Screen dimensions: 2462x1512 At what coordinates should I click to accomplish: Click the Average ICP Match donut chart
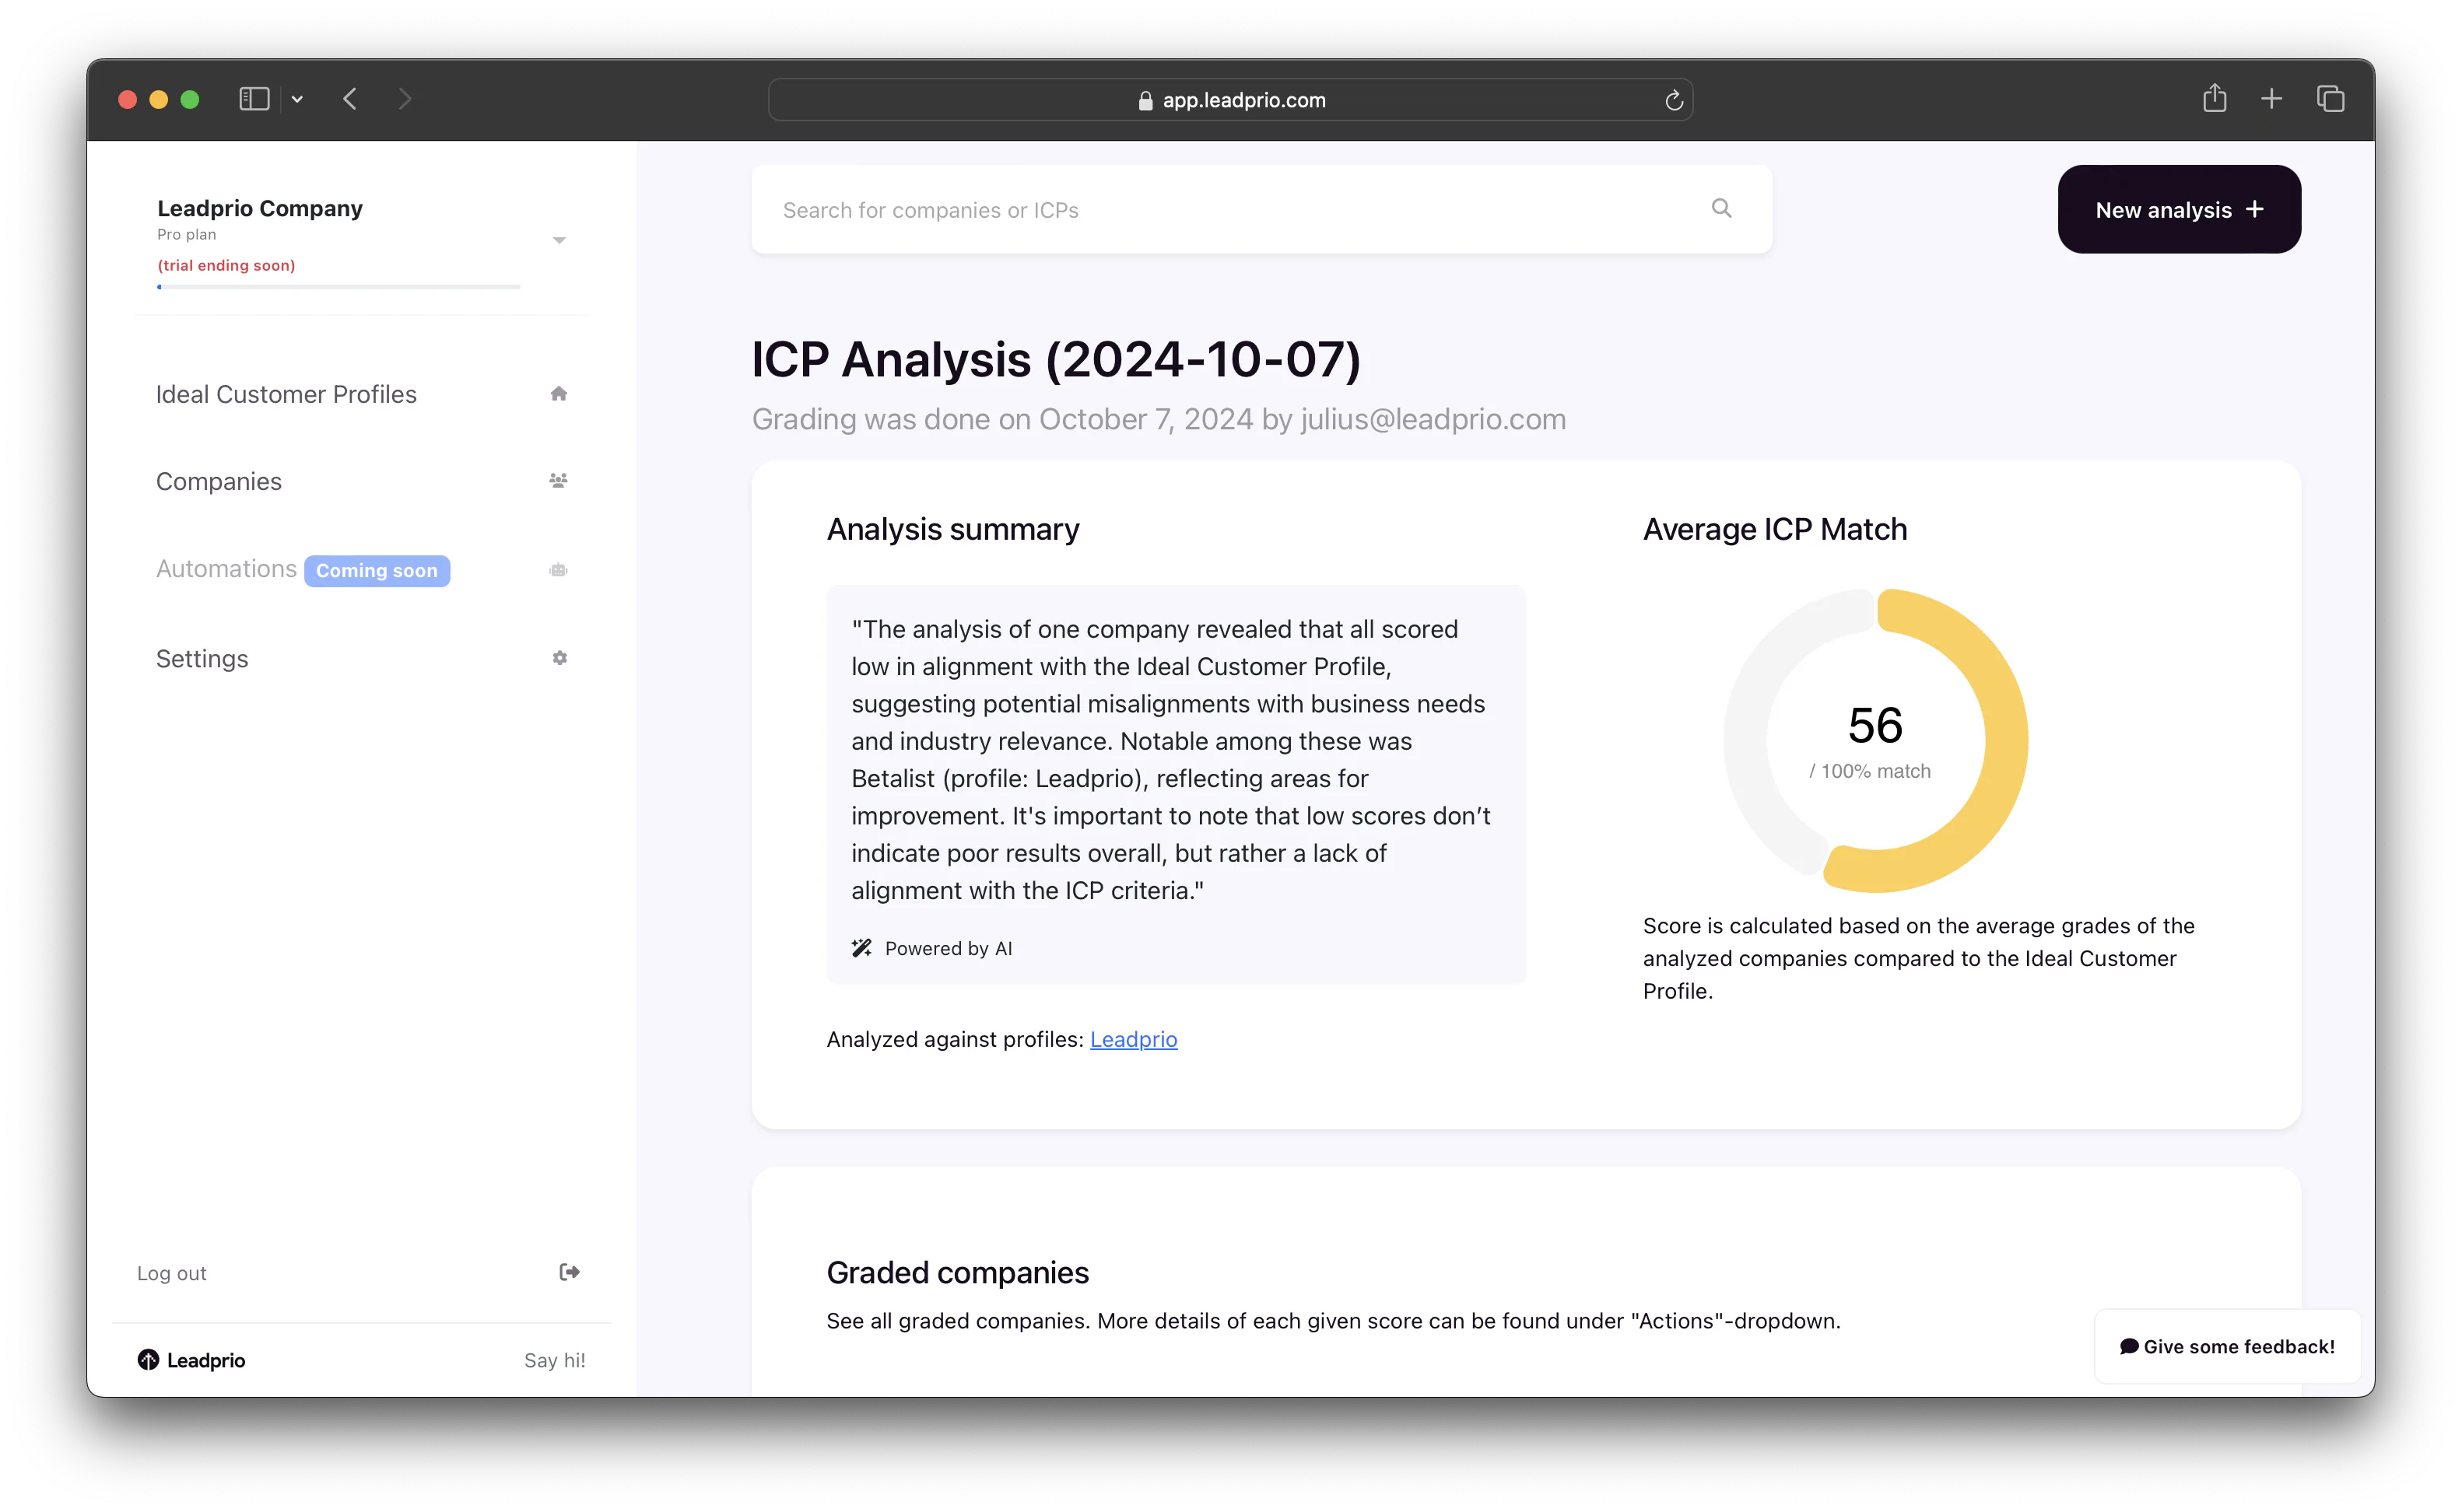(x=1875, y=740)
